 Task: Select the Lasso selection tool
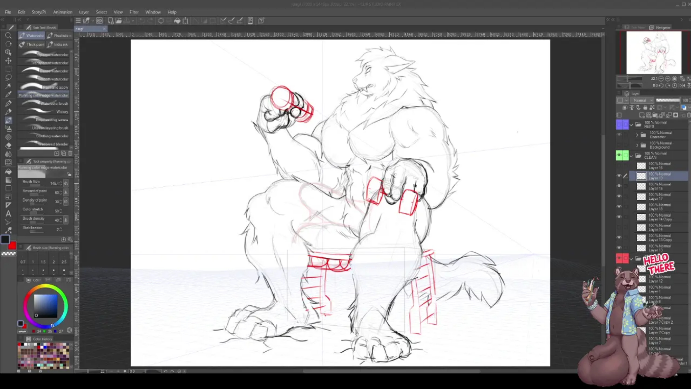point(8,77)
